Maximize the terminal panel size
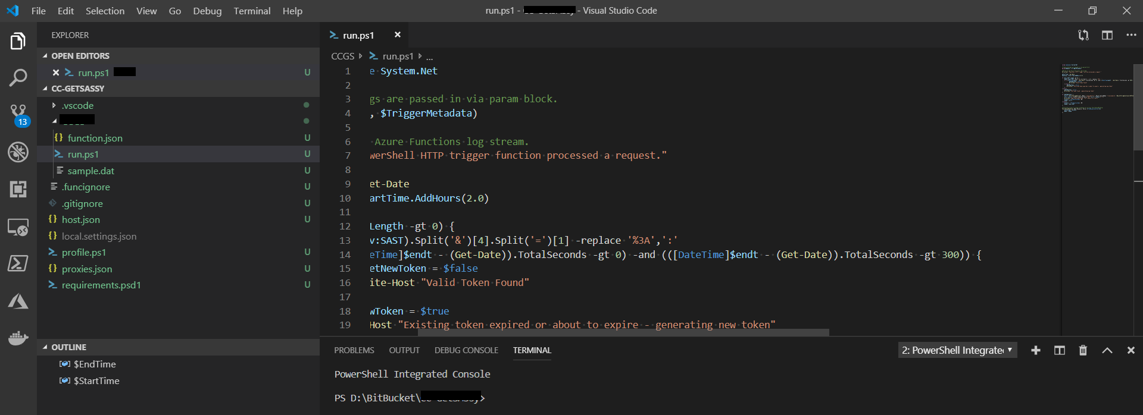This screenshot has height=415, width=1143. pyautogui.click(x=1107, y=350)
